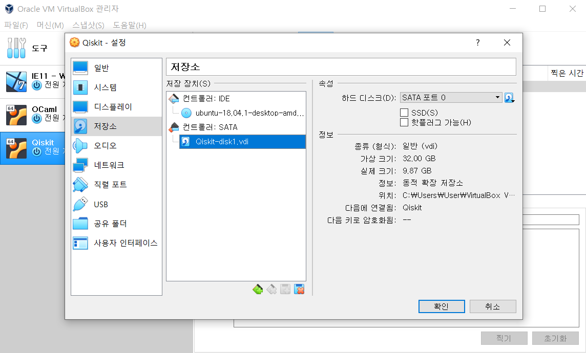Close the Qiskit 설정 dialog

(507, 42)
